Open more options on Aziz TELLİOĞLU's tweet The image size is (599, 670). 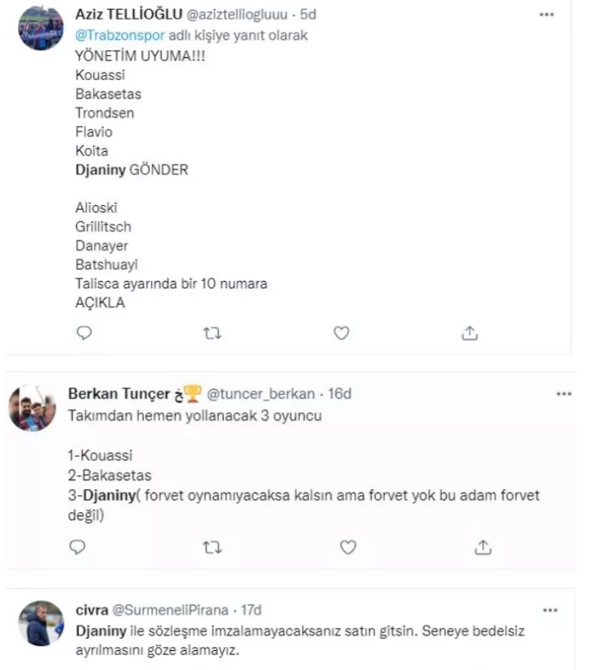click(x=546, y=16)
